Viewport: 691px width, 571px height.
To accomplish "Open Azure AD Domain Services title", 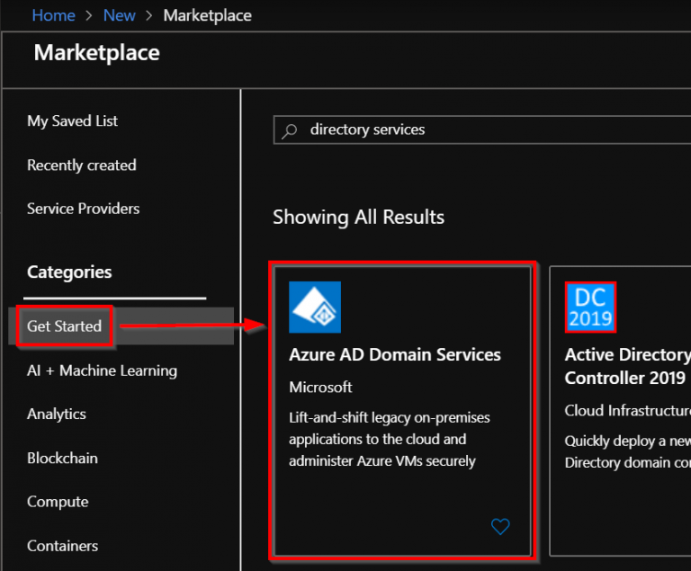I will (395, 354).
